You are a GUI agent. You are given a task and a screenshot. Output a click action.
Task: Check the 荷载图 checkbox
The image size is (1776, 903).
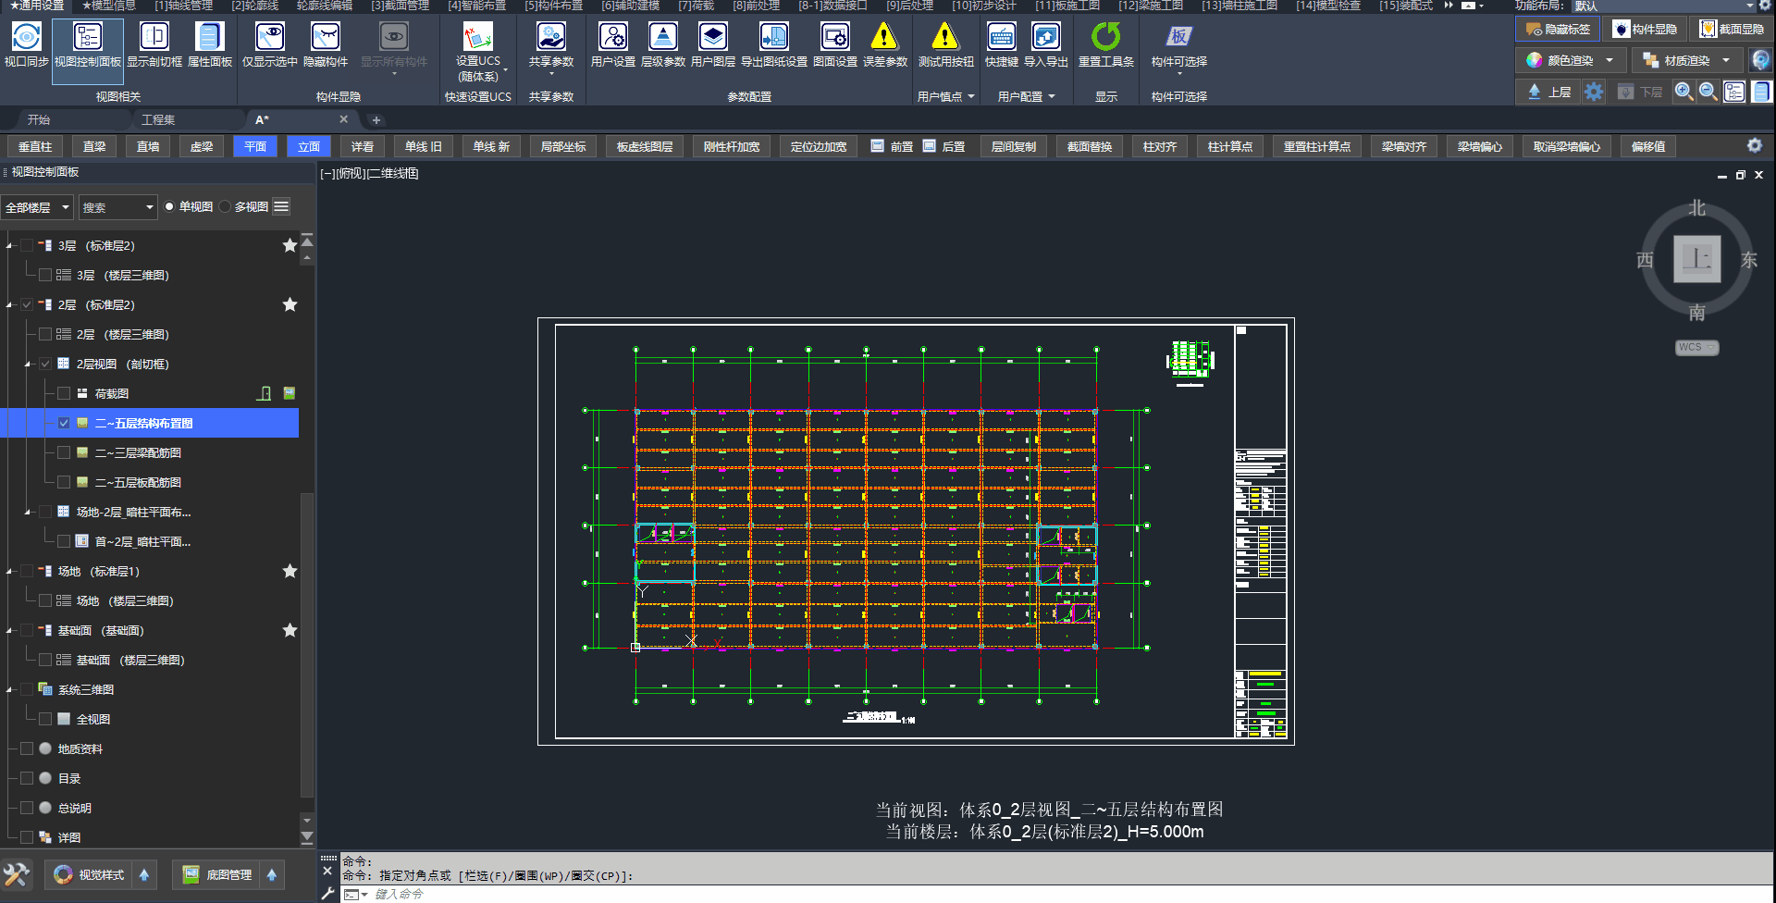coord(64,393)
